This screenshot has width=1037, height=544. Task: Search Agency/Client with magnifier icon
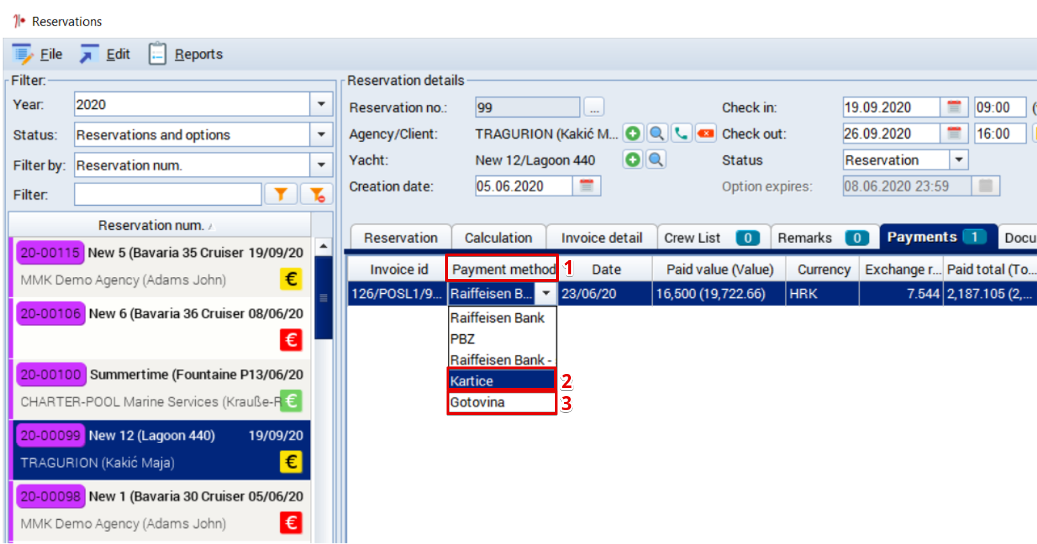point(657,133)
